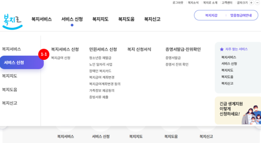The height and width of the screenshot is (143, 261).
Task: Click 복지지도 in 자주 찾는 서비스 panel
Action: click(227, 70)
